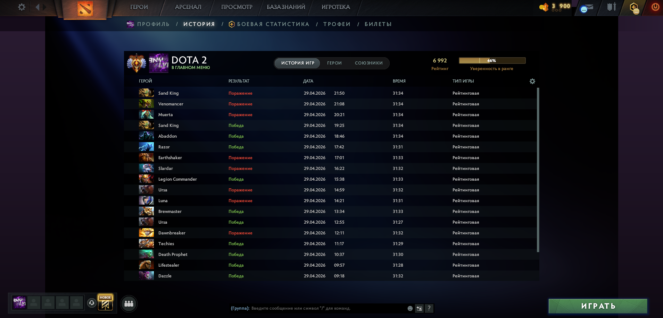663x318 pixels.
Task: Open the Ursa match at 14:59
Action: pyautogui.click(x=330, y=190)
